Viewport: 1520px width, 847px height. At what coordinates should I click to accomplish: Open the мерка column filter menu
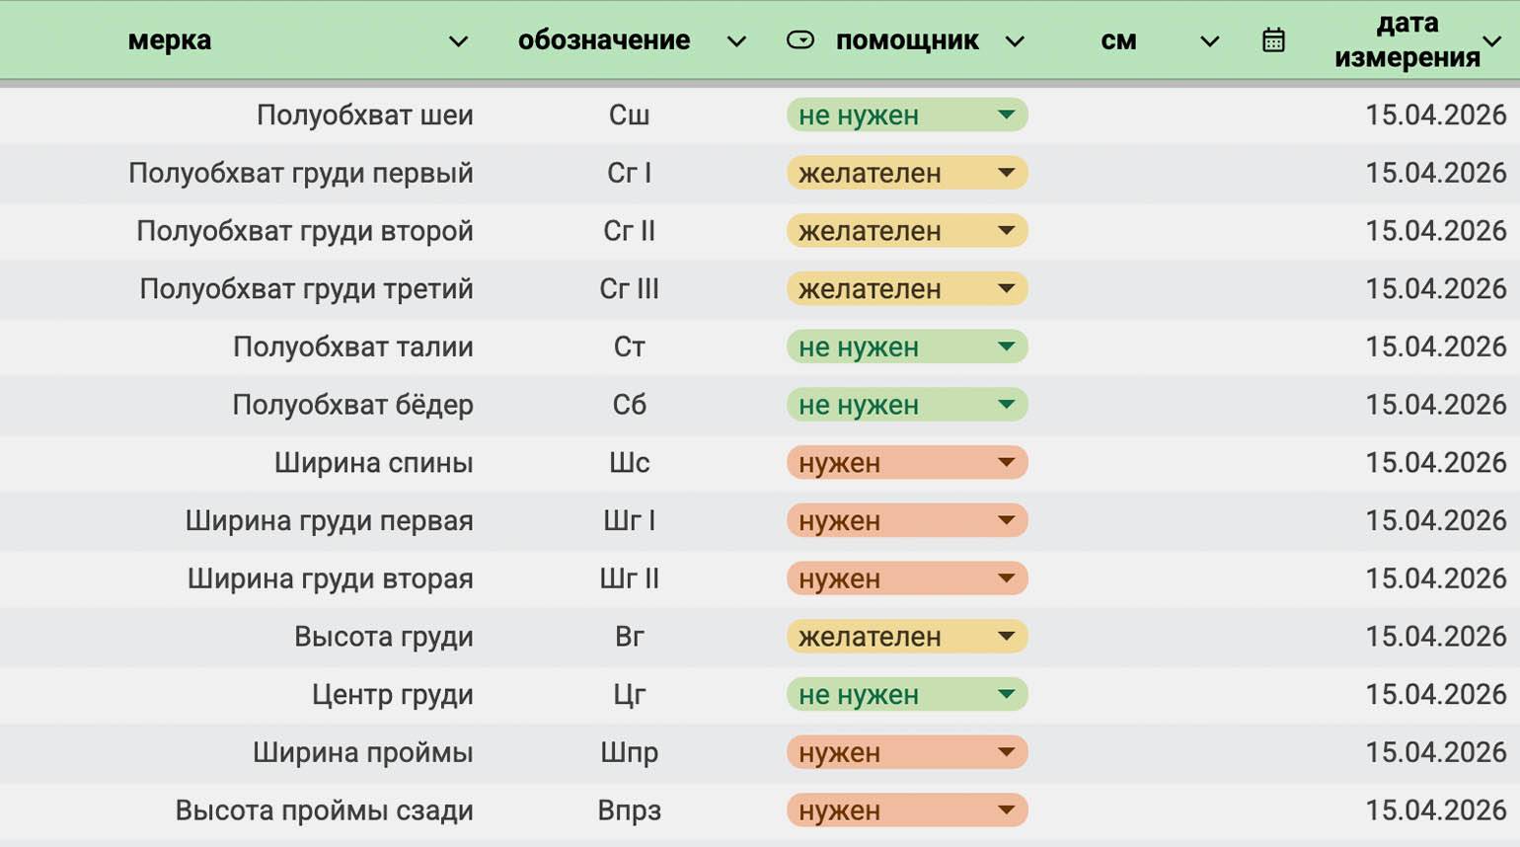click(458, 41)
